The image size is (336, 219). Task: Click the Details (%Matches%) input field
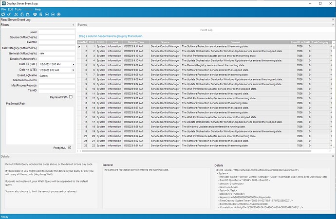click(57, 59)
